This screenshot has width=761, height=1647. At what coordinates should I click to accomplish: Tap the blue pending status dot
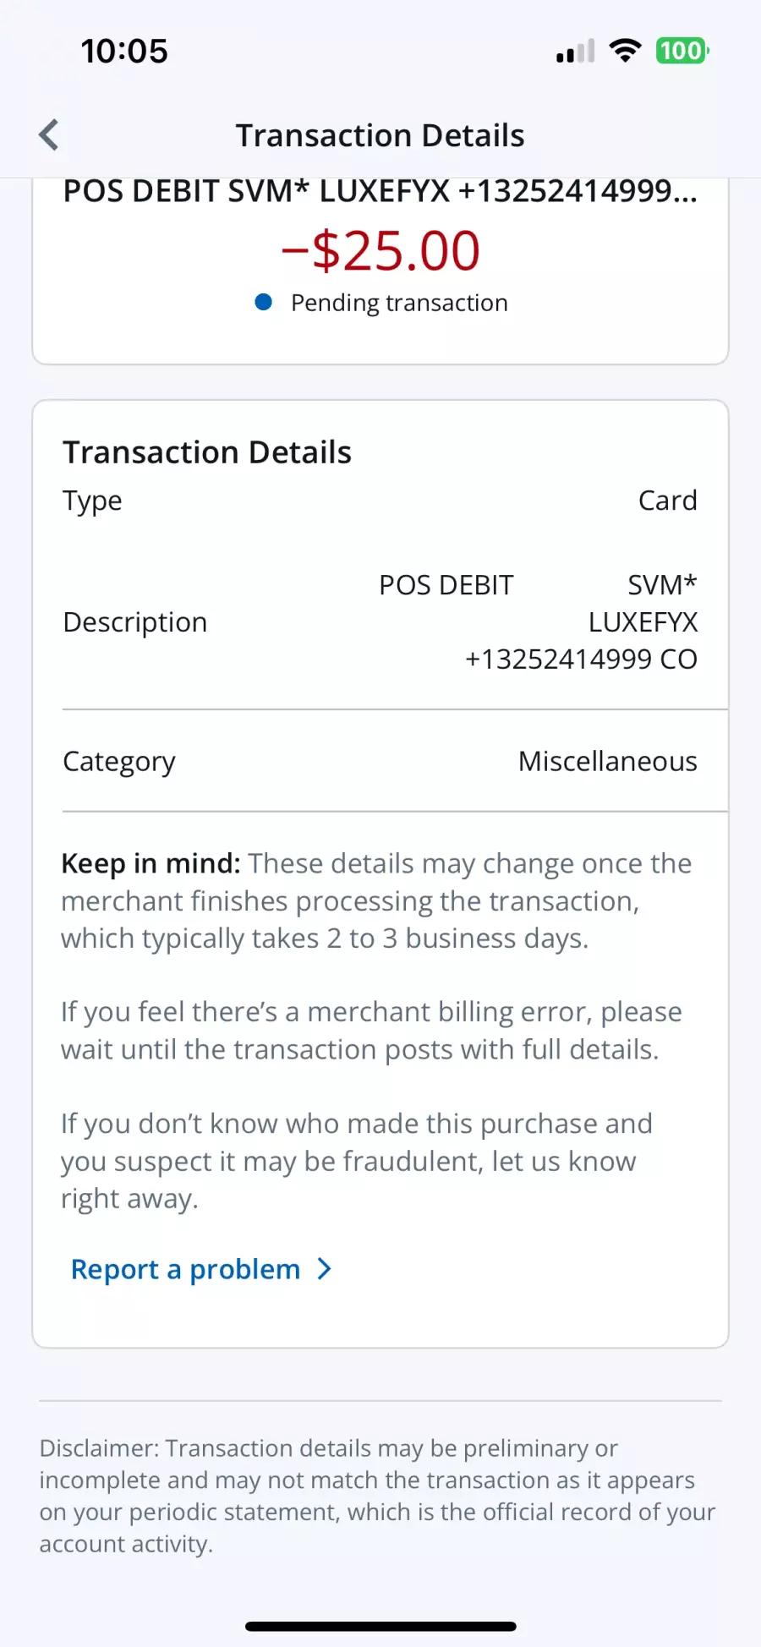pos(264,303)
